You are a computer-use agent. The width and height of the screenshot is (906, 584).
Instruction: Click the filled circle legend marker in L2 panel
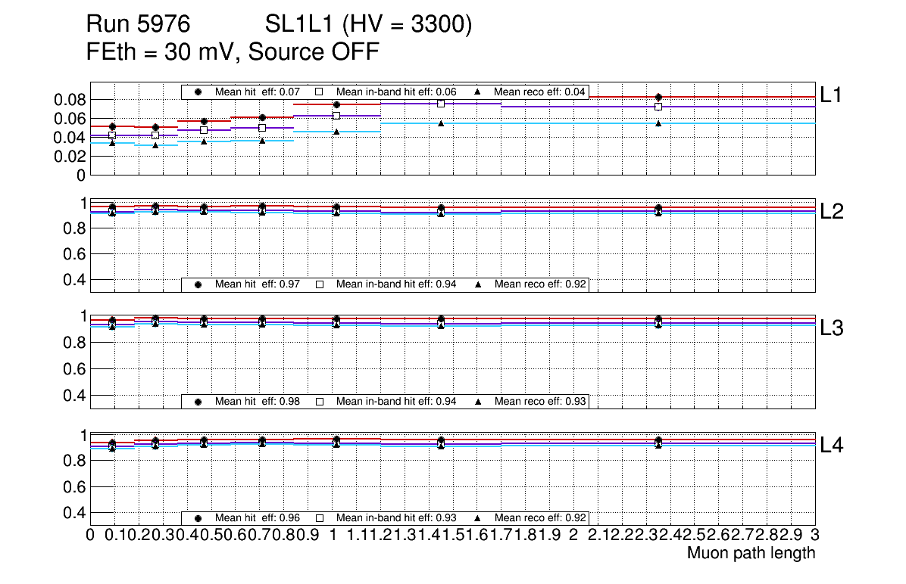[198, 284]
